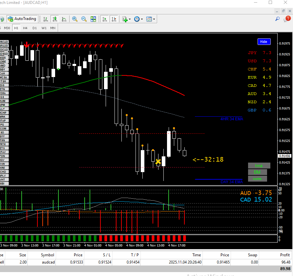Click the yellow X marker on chart

tap(158, 162)
